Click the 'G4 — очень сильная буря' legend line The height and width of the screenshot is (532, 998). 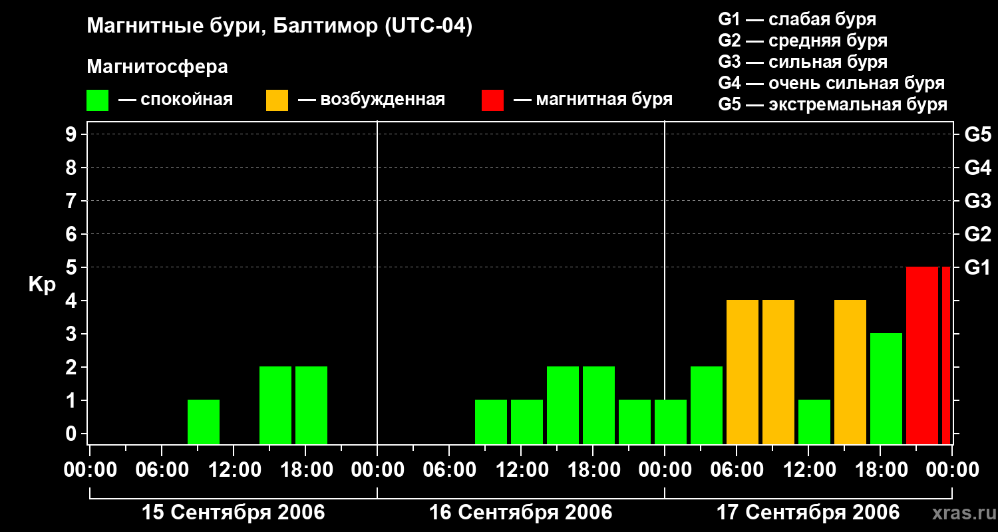point(831,83)
